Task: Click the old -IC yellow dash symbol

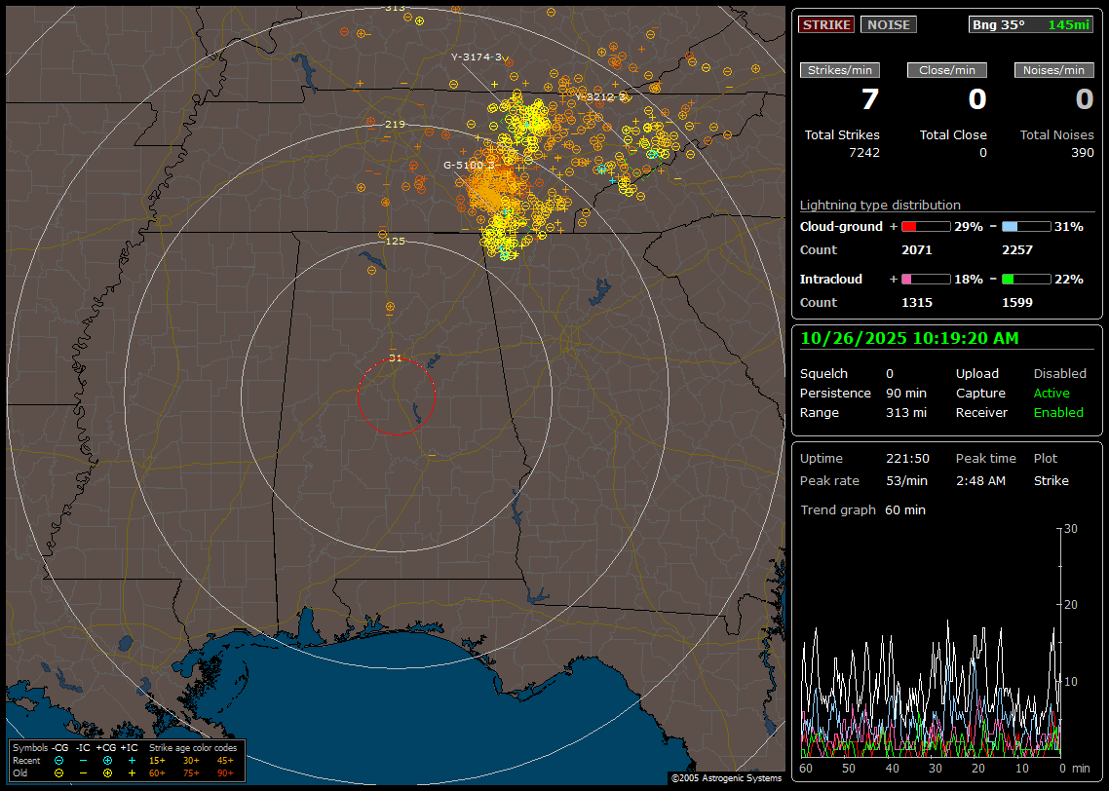Action: point(83,772)
